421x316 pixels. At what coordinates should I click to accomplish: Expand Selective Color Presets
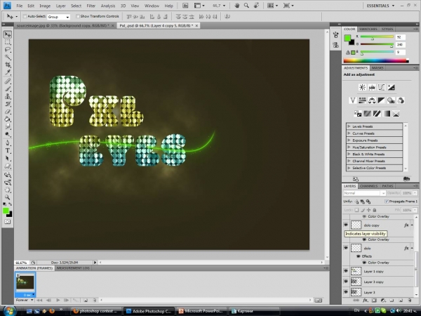click(349, 168)
